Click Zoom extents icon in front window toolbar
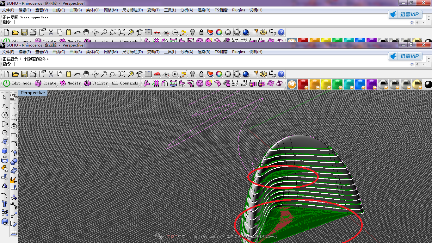Viewport: 432px width, 243px height. [122, 74]
